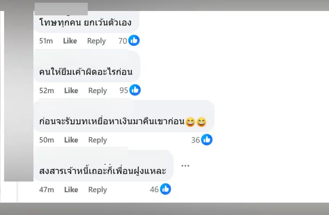Like the comment posted 52 minutes ago
This screenshot has height=215, width=329.
(71, 90)
